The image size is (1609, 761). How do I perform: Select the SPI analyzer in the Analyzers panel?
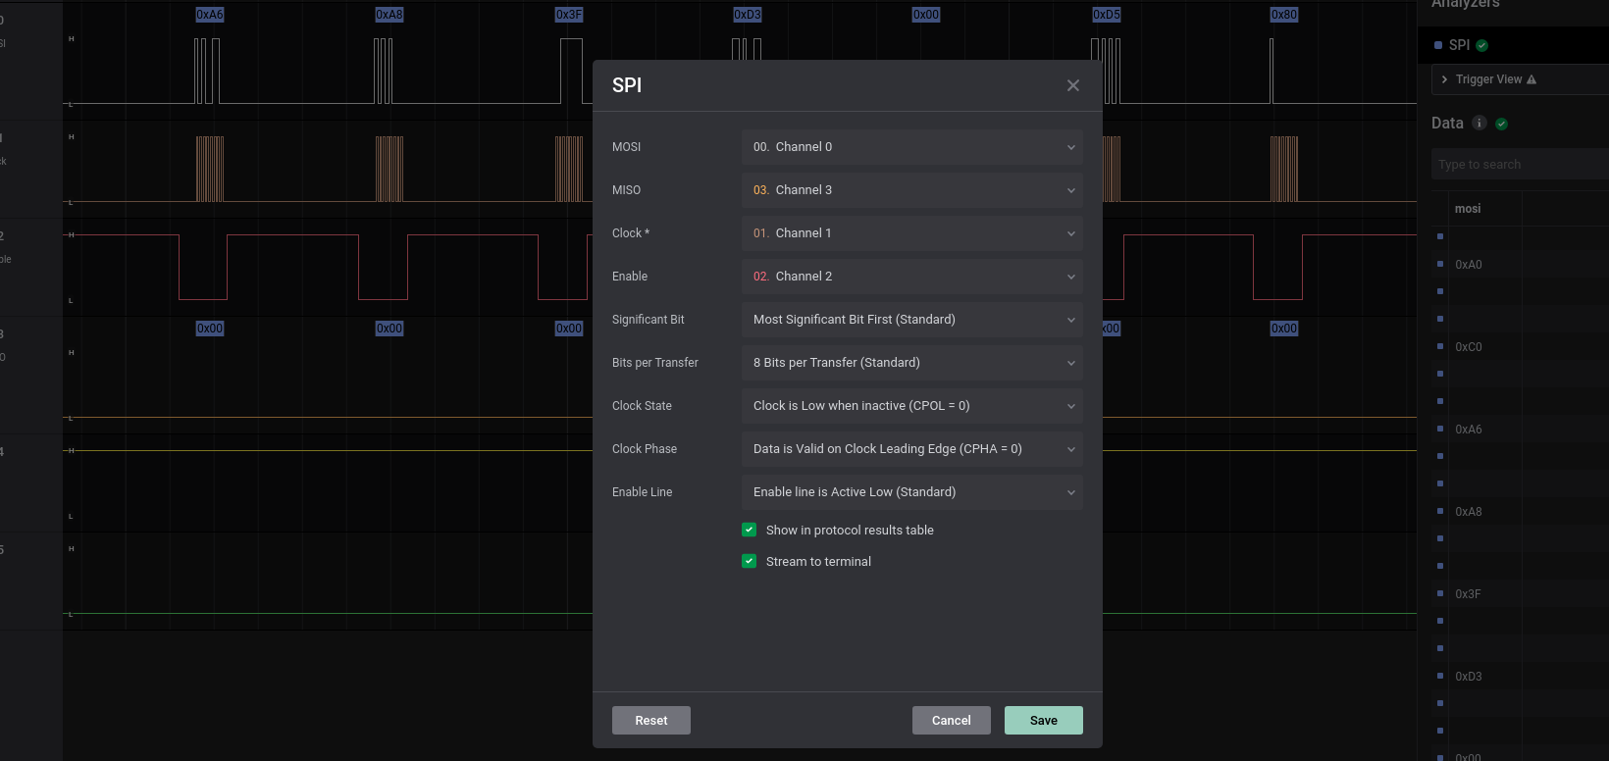click(x=1459, y=45)
